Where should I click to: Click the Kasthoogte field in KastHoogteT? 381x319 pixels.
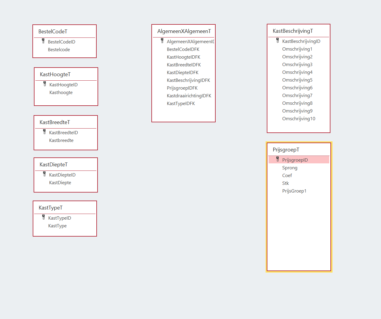coord(61,93)
